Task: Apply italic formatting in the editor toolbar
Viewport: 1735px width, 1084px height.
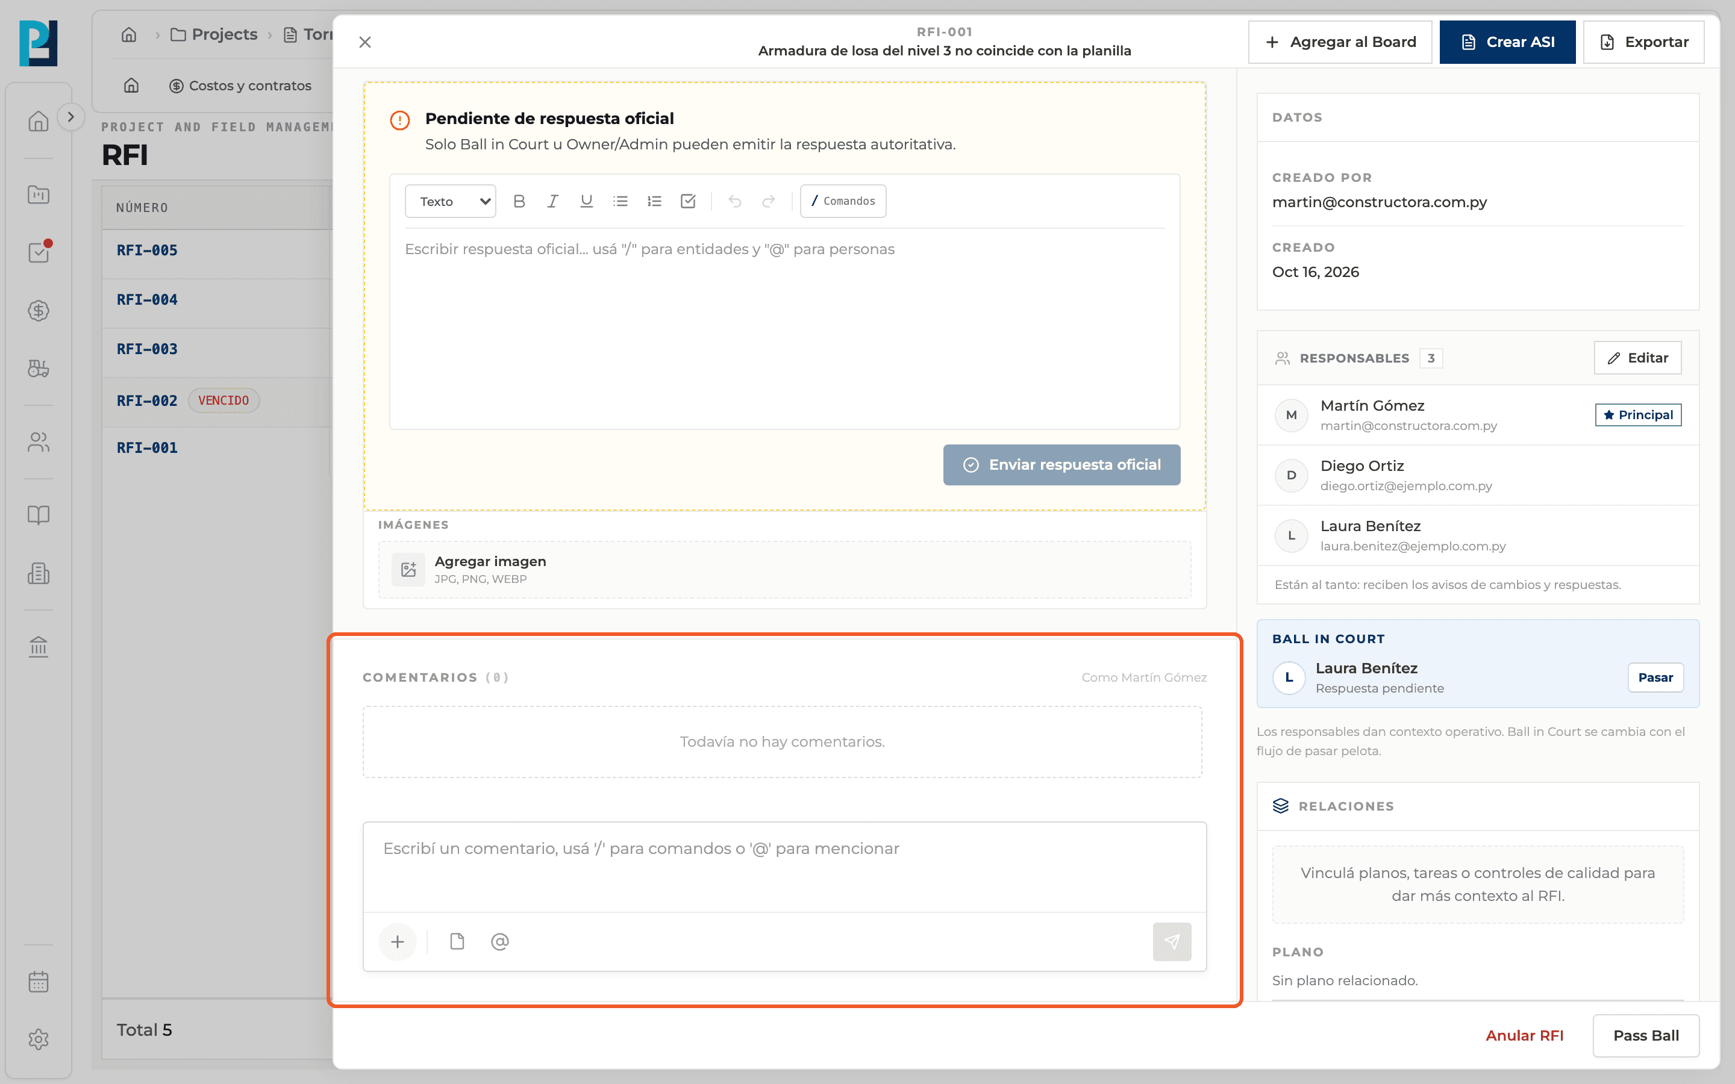Action: coord(553,202)
